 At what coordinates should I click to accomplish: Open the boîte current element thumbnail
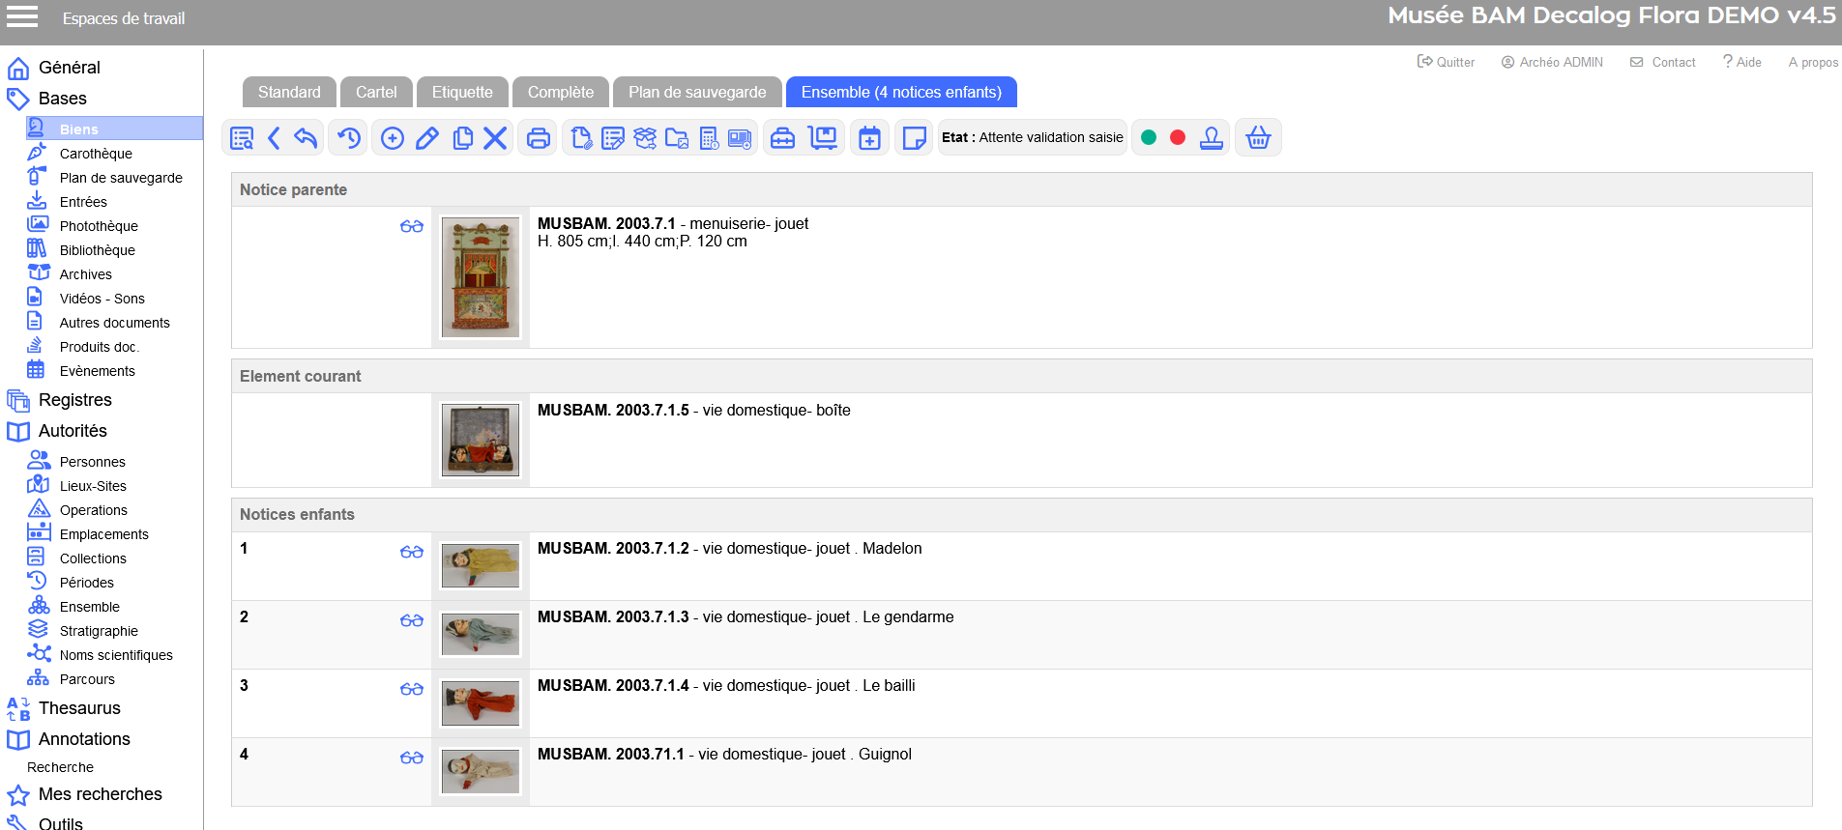(481, 441)
